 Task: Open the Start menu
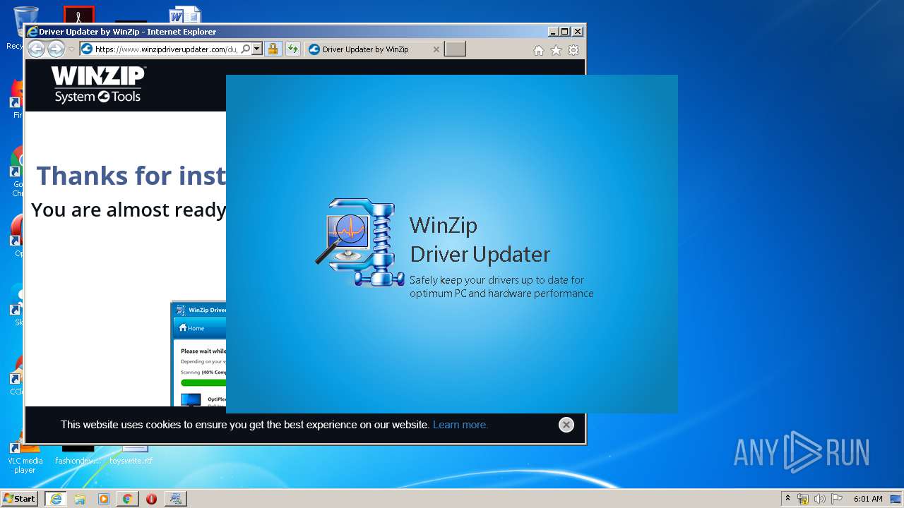tap(20, 498)
